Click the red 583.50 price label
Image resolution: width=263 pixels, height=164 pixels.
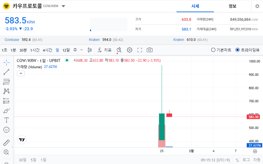[253, 117]
